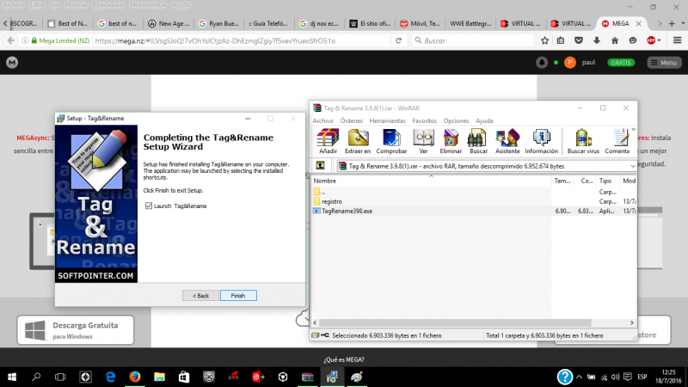Open File Explorer from the taskbar
688x387 pixels.
(159, 377)
